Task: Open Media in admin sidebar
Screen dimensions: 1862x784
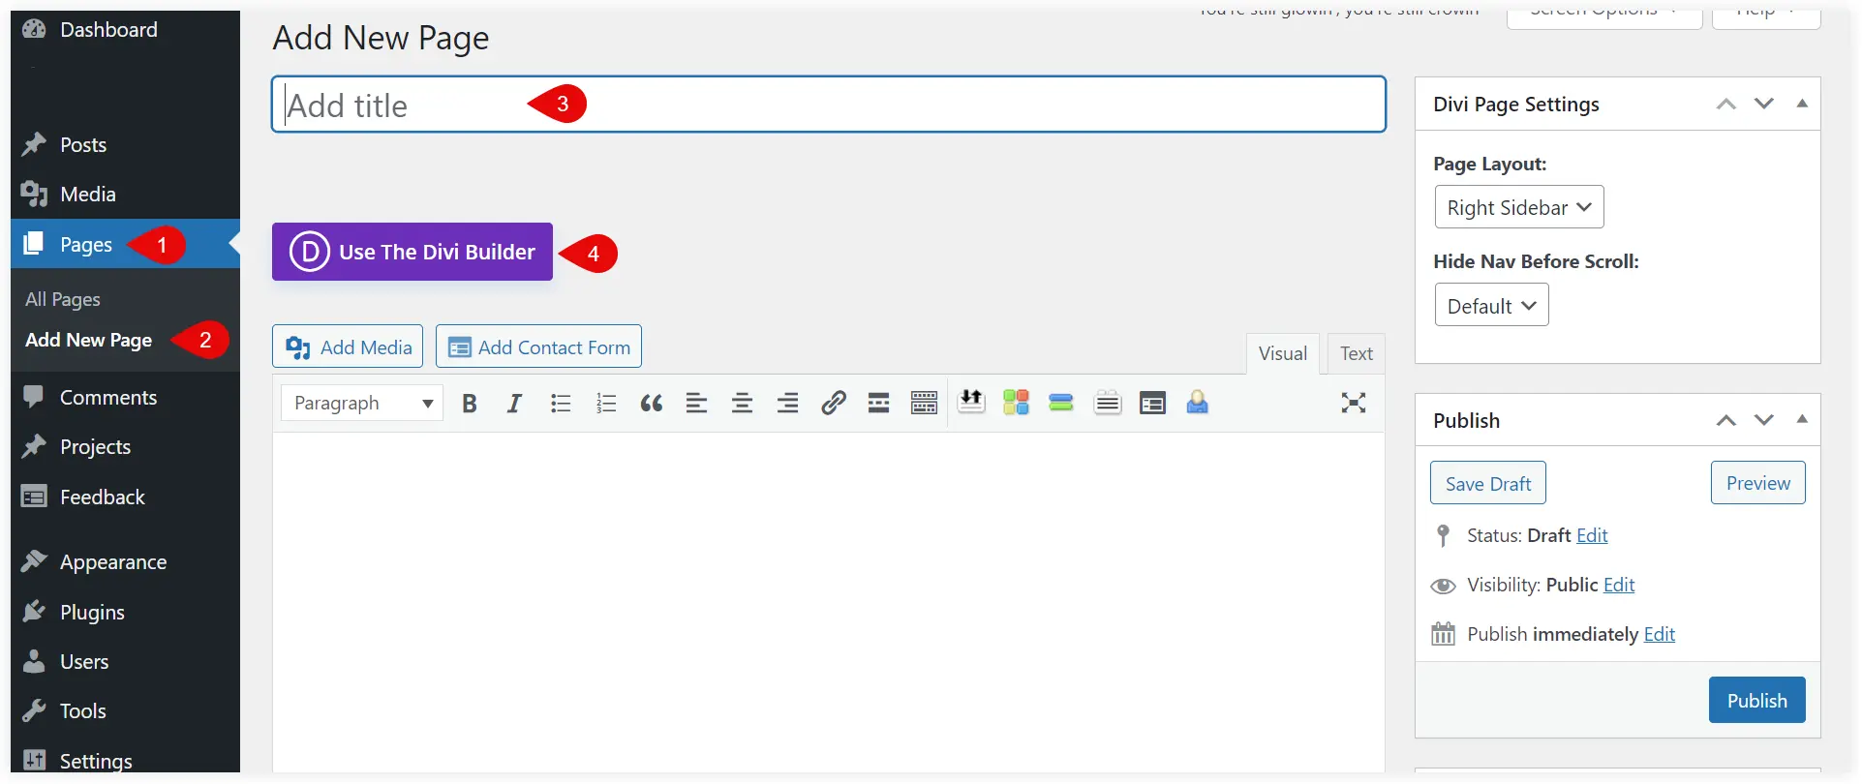Action: click(125, 195)
